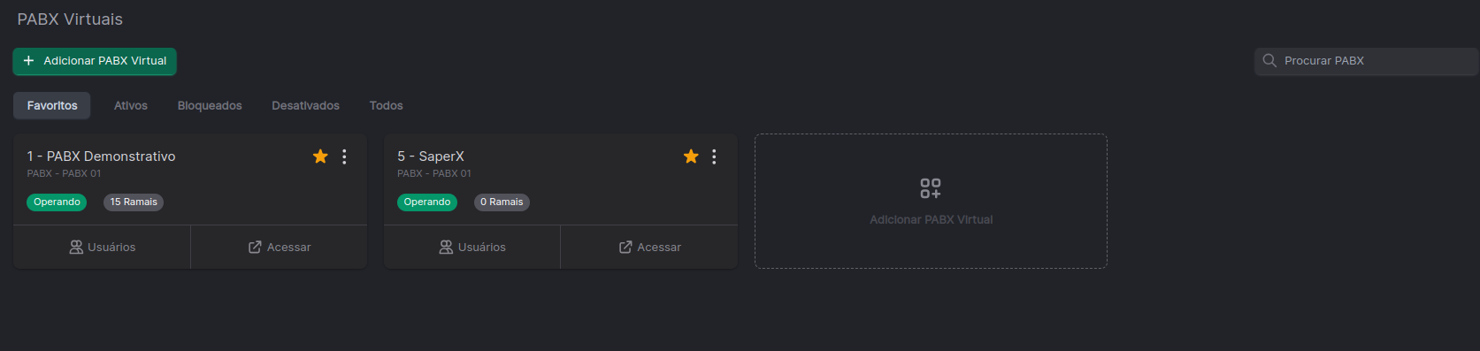Open the Desativados tab

pos(305,105)
